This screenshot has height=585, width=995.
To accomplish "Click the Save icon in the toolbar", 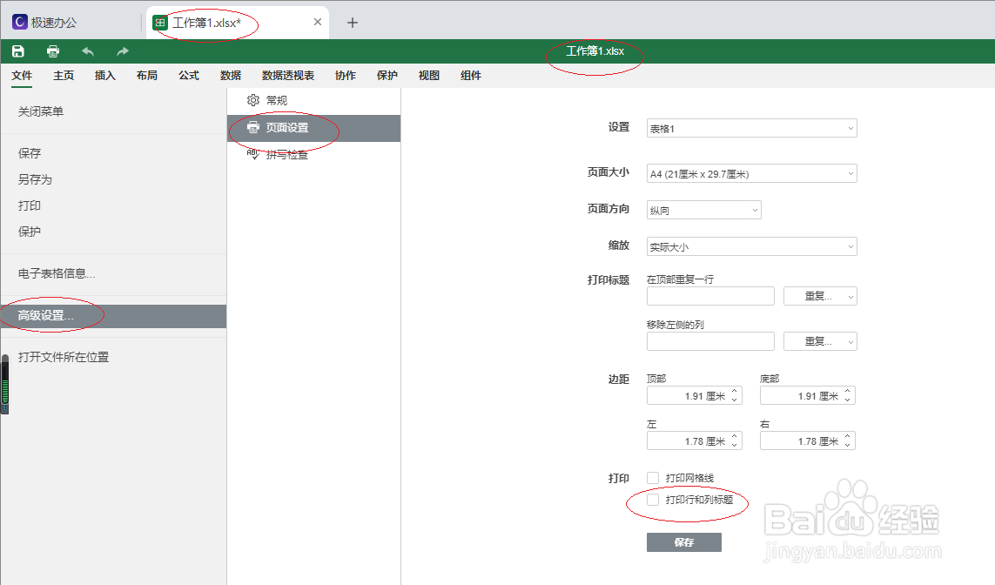I will (17, 50).
